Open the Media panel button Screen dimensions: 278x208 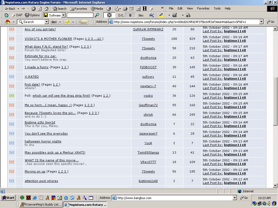click(x=97, y=9)
